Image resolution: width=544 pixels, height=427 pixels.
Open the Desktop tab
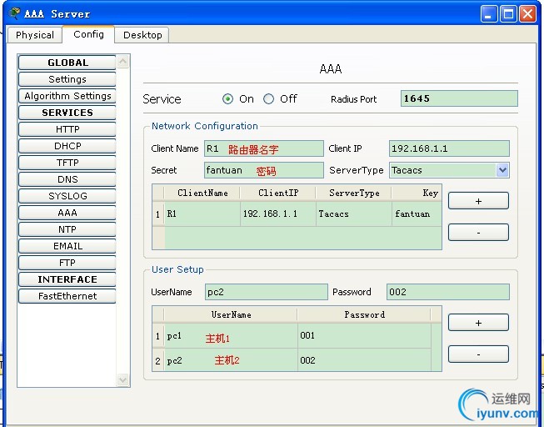[x=142, y=35]
